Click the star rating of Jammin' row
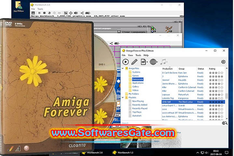Screen dimensions: 234x156 (216, 80)
